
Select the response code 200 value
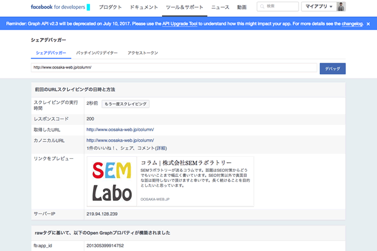[x=90, y=119]
